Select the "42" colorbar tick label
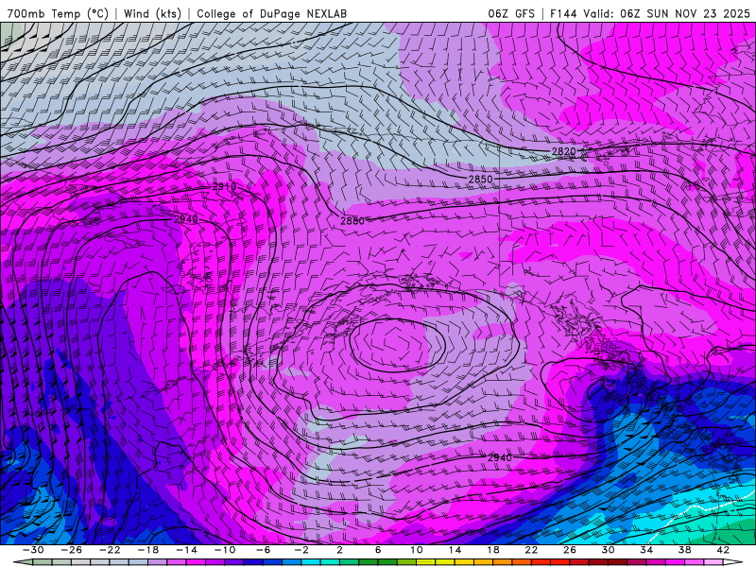Viewport: 756px width, 567px height. (x=723, y=550)
